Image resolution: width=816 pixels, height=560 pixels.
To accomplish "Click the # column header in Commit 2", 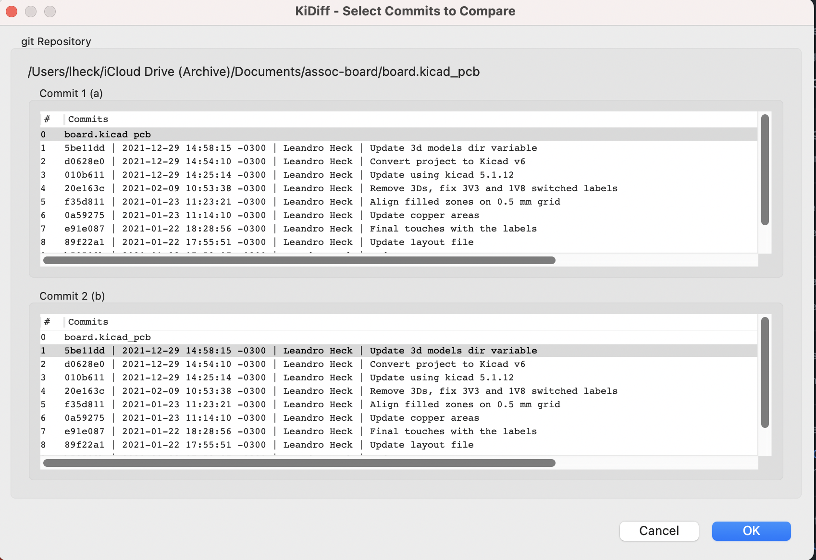I will click(x=52, y=322).
